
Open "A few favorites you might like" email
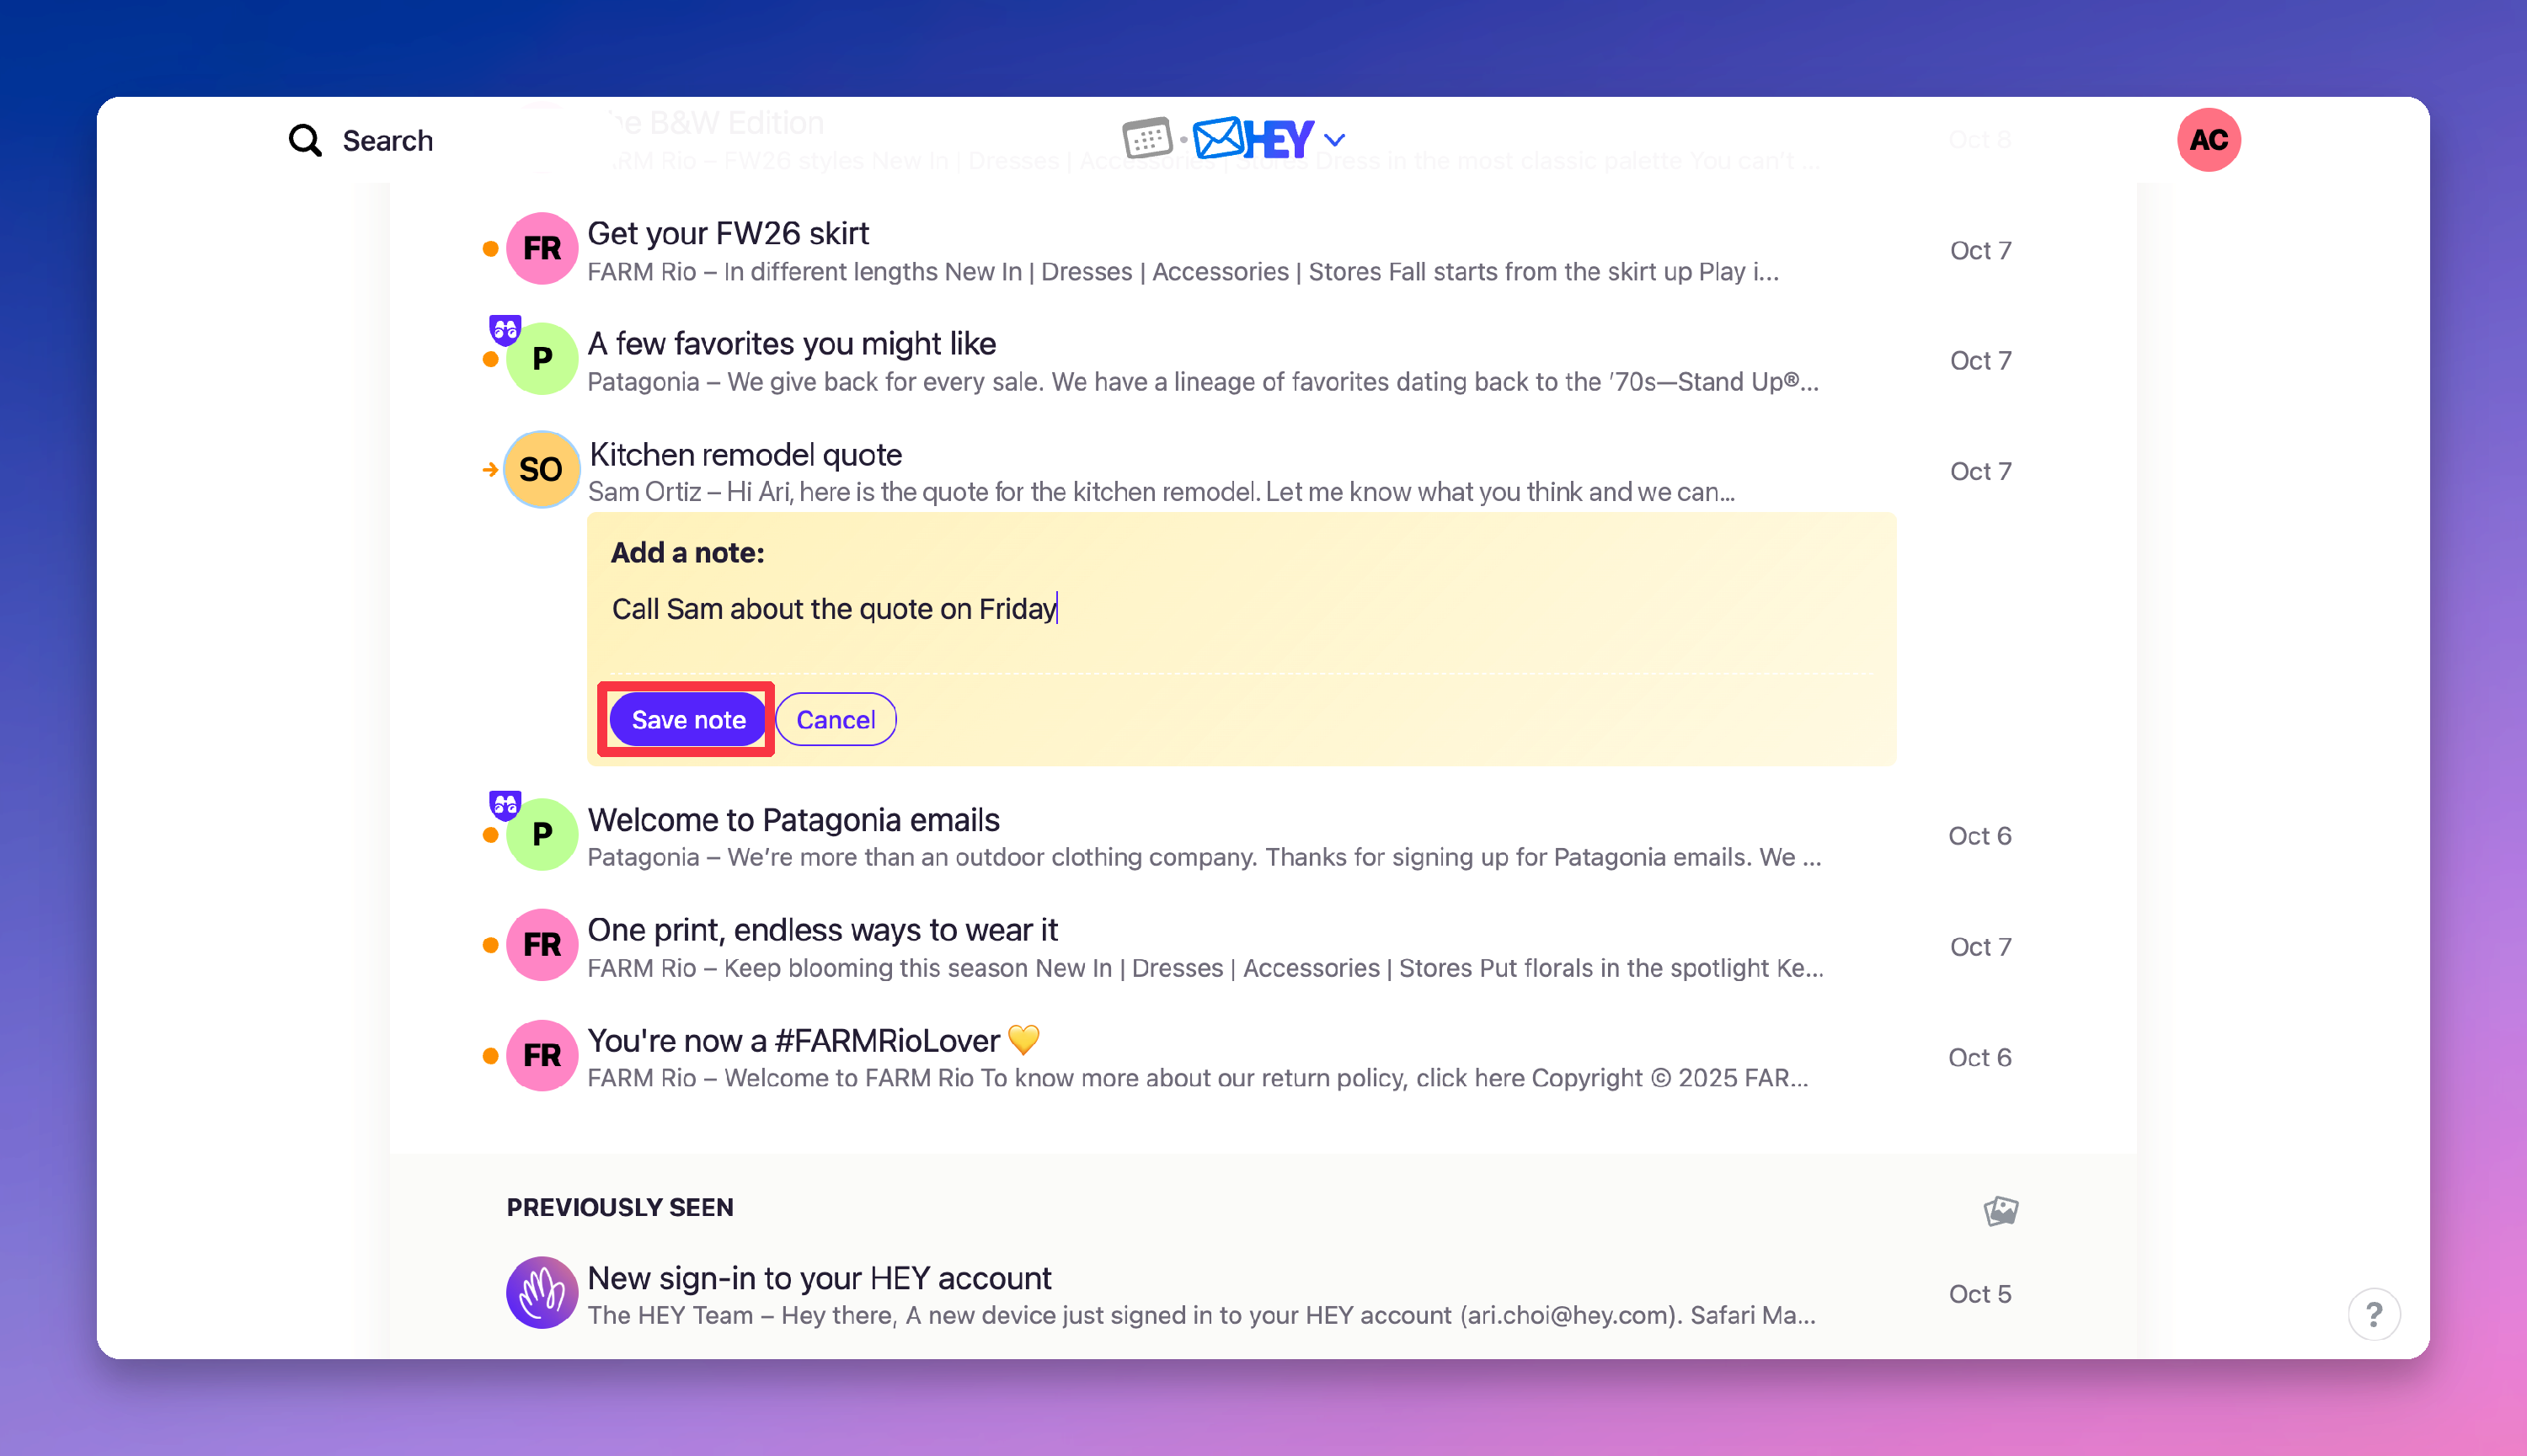[x=791, y=343]
